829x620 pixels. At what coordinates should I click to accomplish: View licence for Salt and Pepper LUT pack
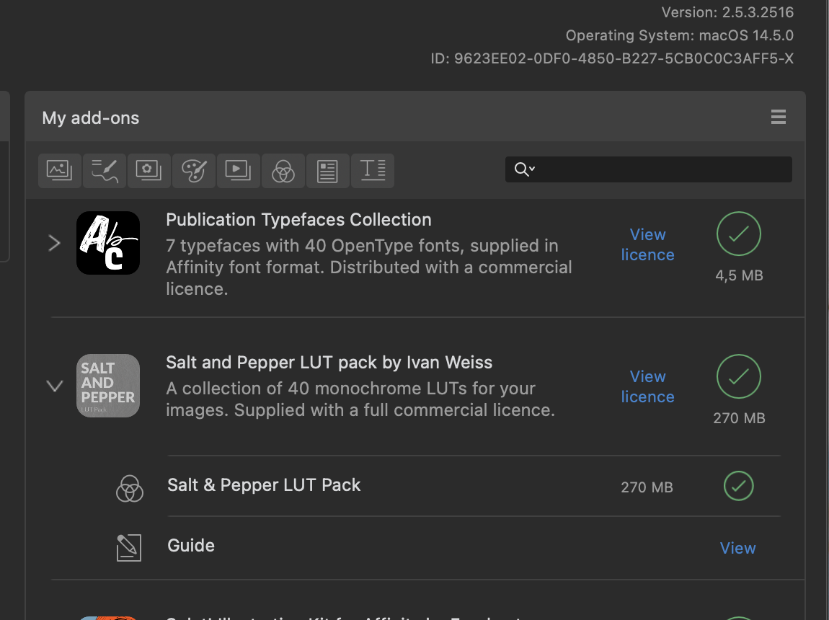click(647, 387)
